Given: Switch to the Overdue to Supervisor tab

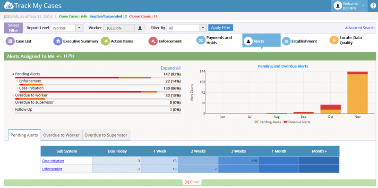Looking at the screenshot, I should coord(106,135).
